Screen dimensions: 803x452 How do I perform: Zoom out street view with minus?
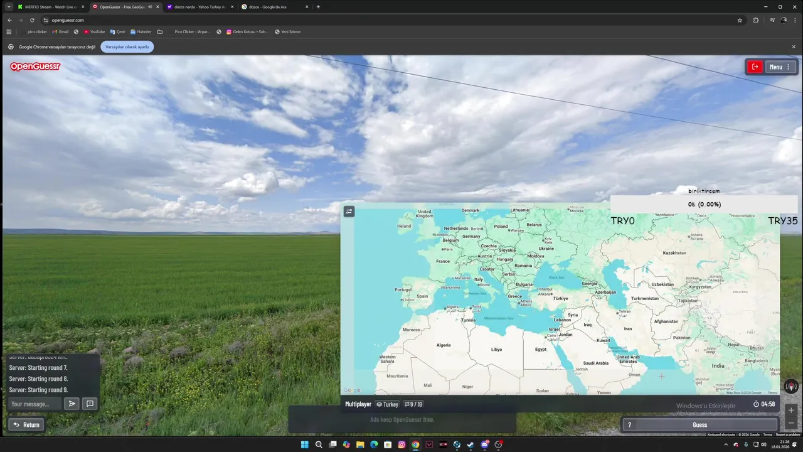coord(791,423)
